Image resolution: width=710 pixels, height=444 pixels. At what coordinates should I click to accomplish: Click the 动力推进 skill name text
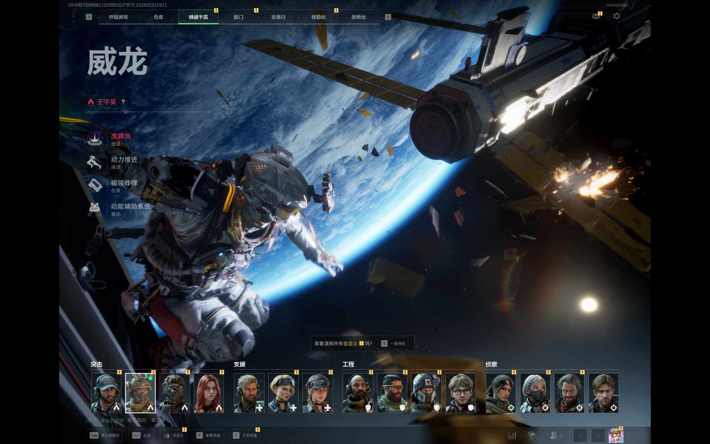coord(124,159)
